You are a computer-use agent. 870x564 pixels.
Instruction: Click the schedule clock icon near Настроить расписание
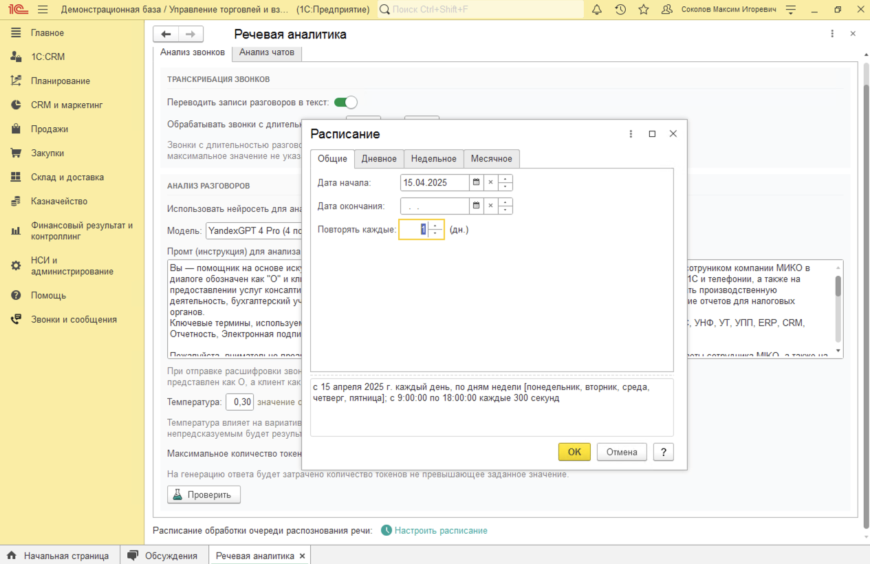pos(387,530)
